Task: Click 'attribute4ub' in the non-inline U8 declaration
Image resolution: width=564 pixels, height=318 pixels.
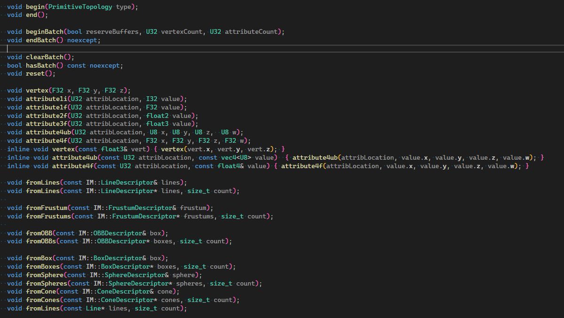Action: click(x=48, y=132)
